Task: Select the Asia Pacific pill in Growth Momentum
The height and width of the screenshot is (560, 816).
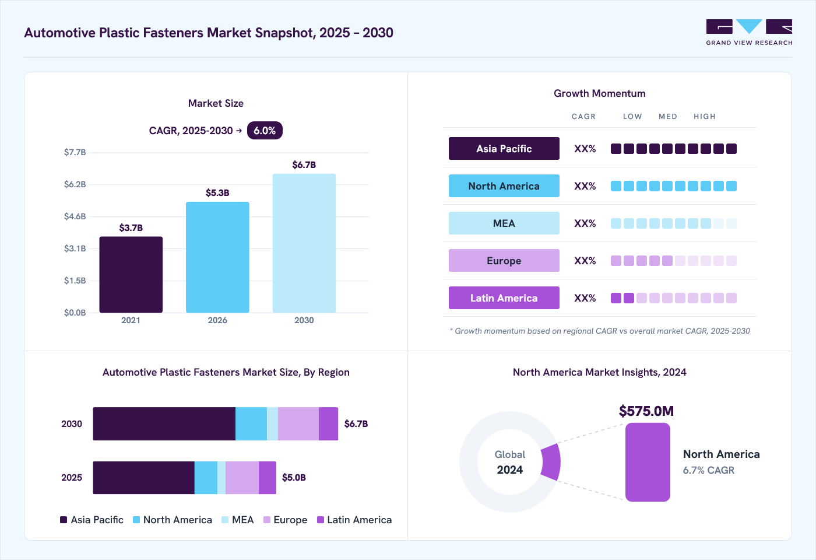Action: click(x=504, y=149)
